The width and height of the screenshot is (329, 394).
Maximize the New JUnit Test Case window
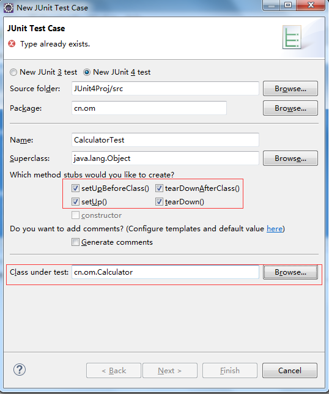click(x=288, y=5)
